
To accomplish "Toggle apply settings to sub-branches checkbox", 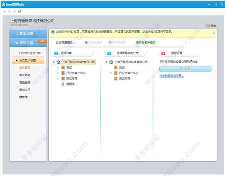I will (162, 62).
